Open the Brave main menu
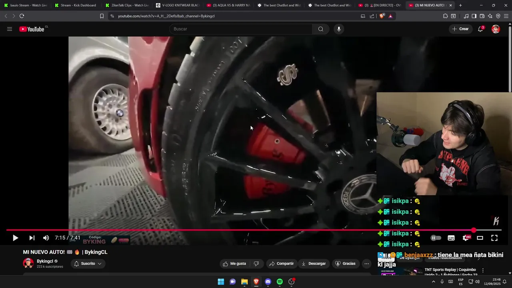This screenshot has width=512, height=288. [x=506, y=16]
